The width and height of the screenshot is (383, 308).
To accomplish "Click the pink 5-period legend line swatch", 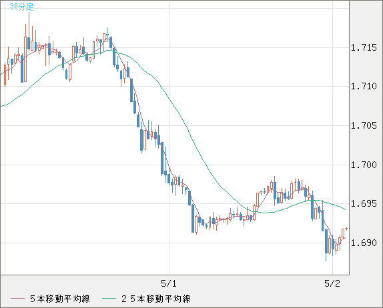I will 17,299.
